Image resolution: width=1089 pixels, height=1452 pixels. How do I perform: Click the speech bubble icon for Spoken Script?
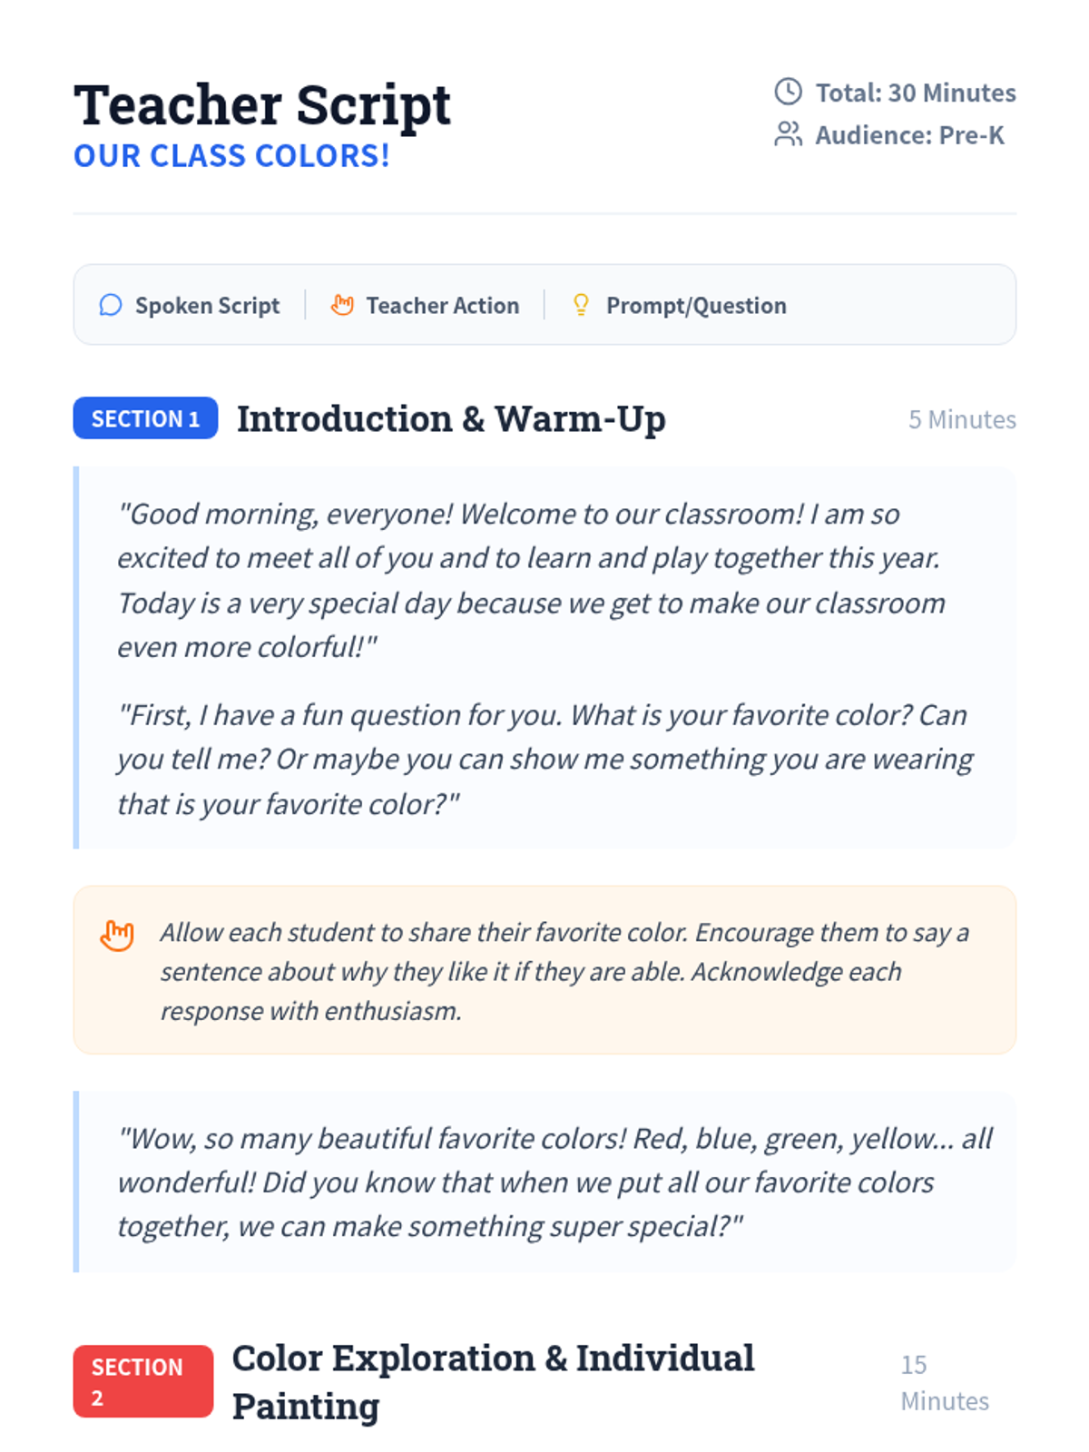click(111, 305)
